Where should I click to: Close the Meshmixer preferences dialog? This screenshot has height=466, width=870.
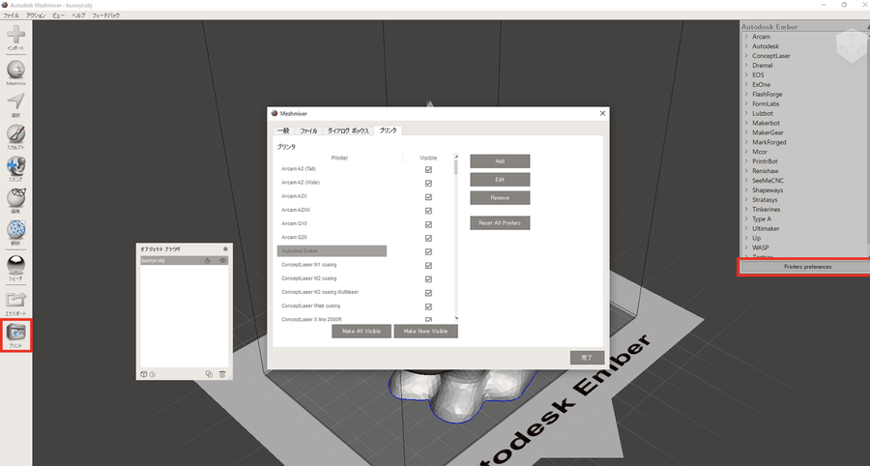click(602, 113)
